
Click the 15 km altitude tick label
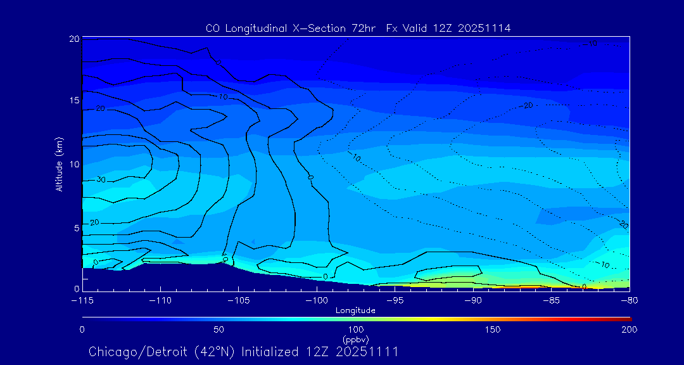[x=73, y=101]
